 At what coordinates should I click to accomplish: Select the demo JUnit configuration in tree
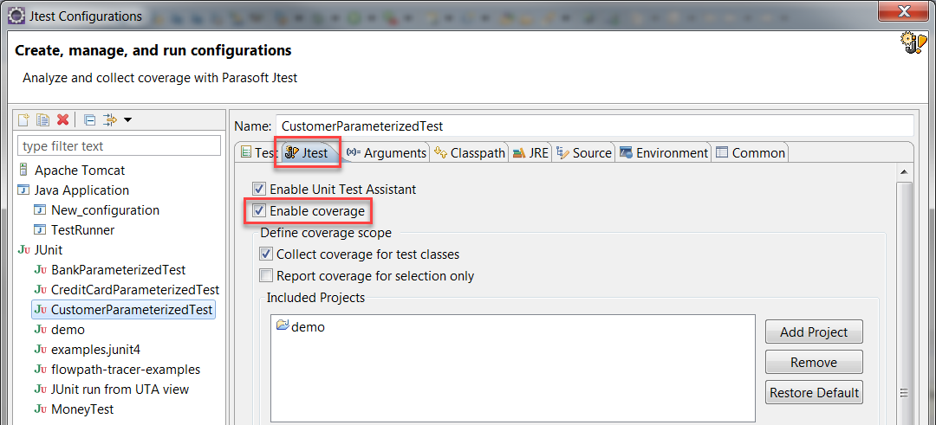point(59,330)
